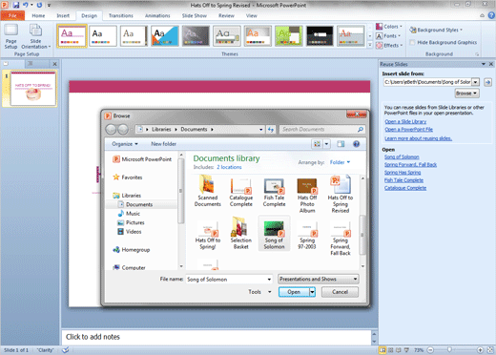Viewport: 496px width, 355px height.
Task: Click the change view icon in Browse dialog
Action: (x=317, y=144)
